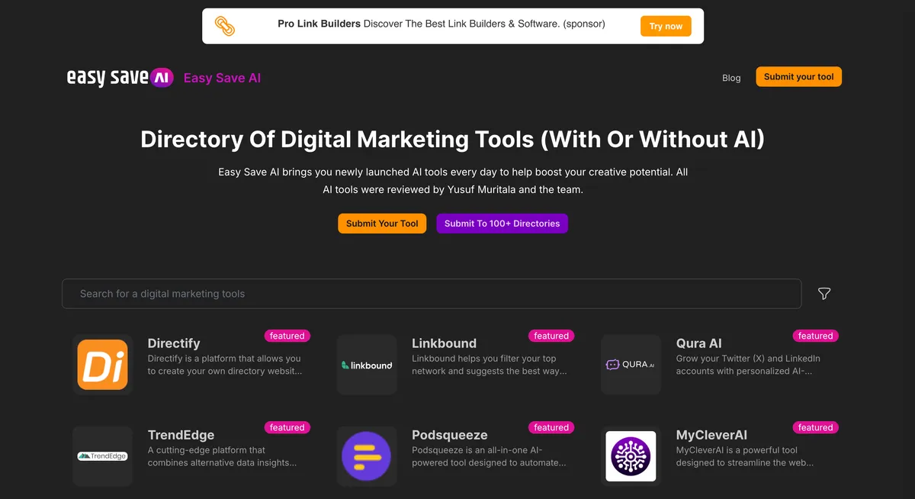
Task: Click the featured badge on TrendEdge
Action: click(287, 427)
